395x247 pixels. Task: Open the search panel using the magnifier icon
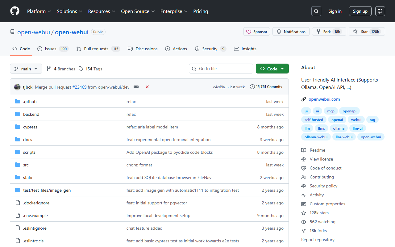[316, 11]
